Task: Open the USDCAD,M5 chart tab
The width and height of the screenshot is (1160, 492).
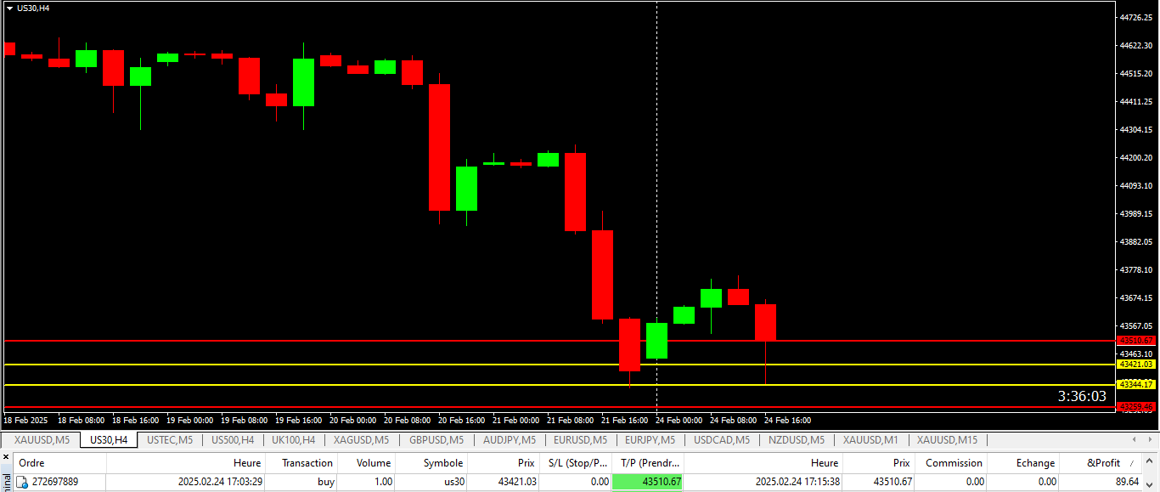Action: coord(722,439)
